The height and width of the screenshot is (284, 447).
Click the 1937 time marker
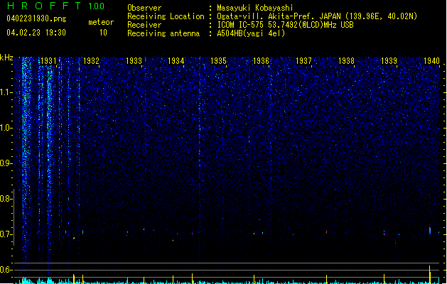pyautogui.click(x=303, y=61)
